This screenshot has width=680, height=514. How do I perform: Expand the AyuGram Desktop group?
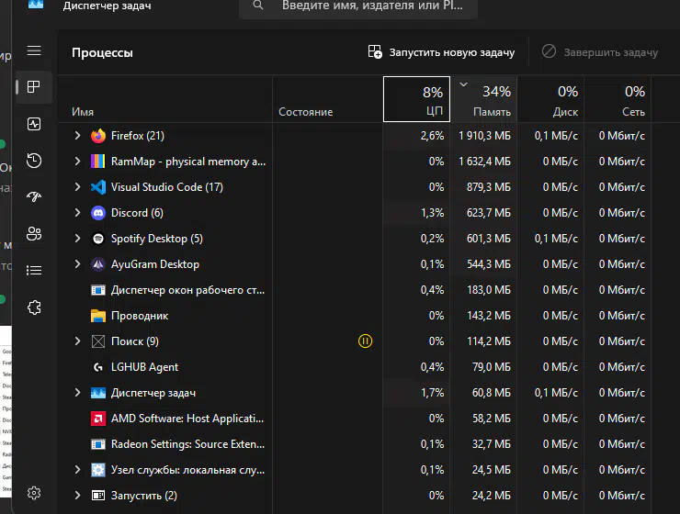pos(77,263)
